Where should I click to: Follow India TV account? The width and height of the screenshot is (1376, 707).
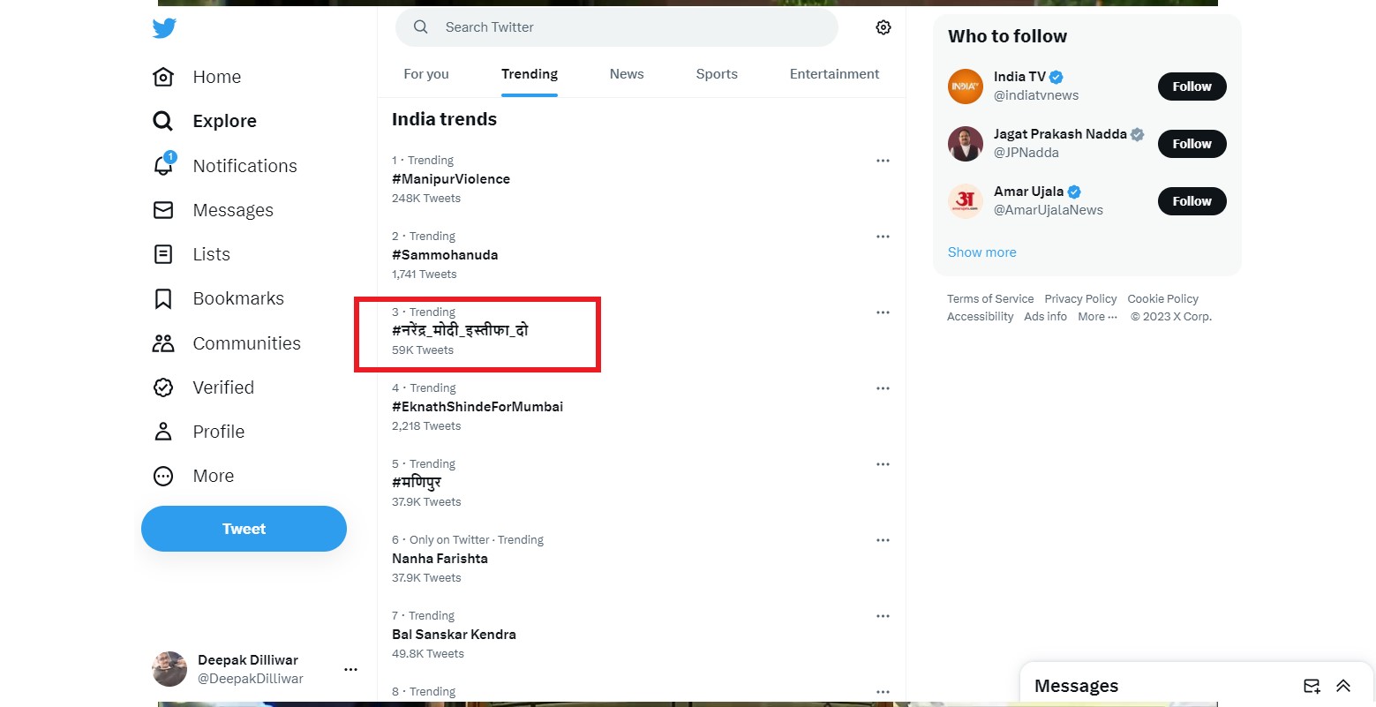pyautogui.click(x=1192, y=86)
